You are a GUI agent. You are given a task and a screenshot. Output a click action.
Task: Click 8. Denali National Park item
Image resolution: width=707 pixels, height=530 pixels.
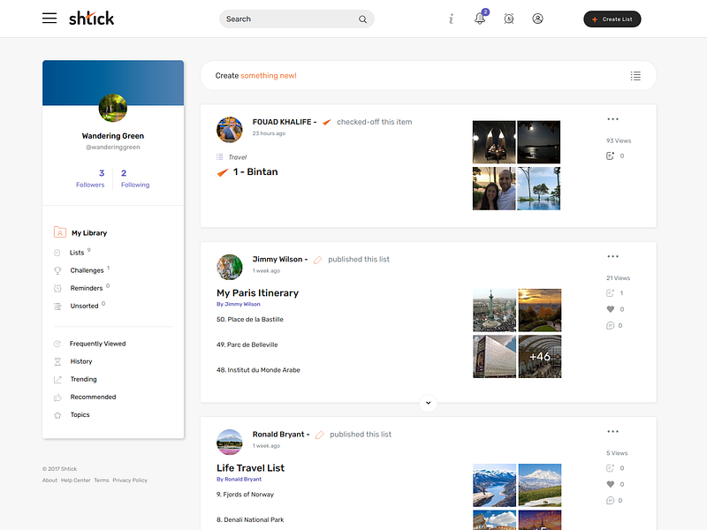tap(250, 519)
